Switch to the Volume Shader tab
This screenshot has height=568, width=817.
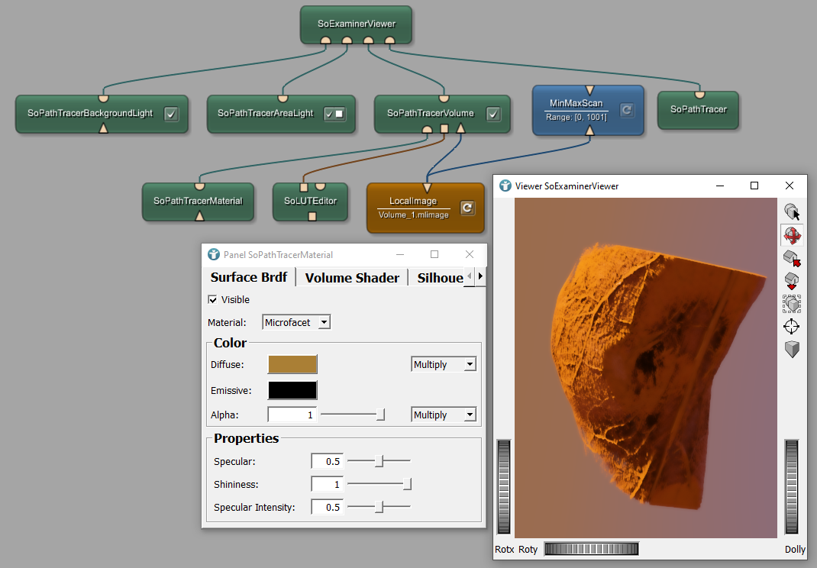click(352, 278)
